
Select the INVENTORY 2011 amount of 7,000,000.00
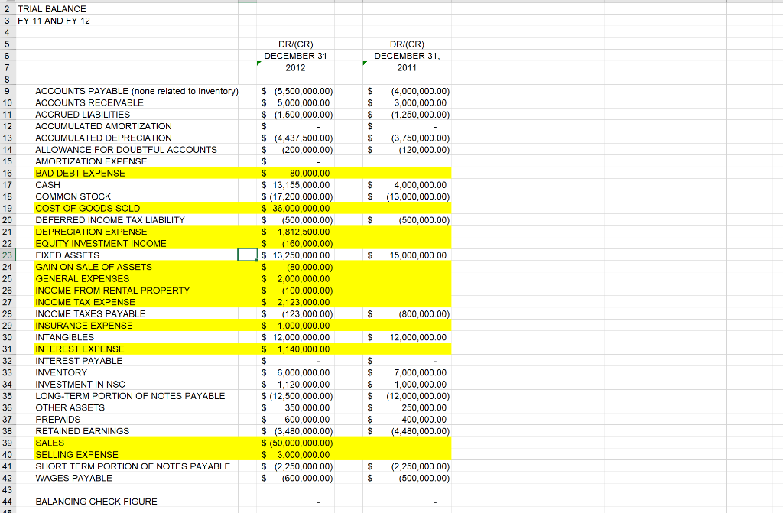407,372
